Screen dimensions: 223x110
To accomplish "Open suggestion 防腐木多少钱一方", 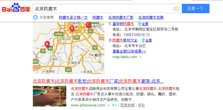I will coord(73,18).
